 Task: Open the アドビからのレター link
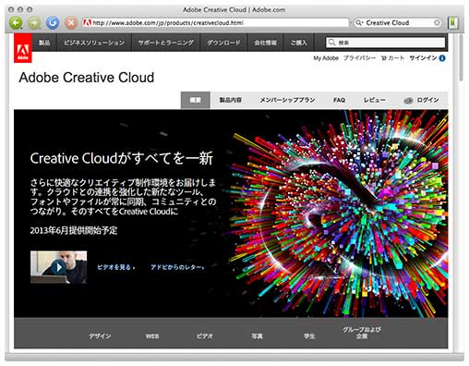tap(177, 267)
